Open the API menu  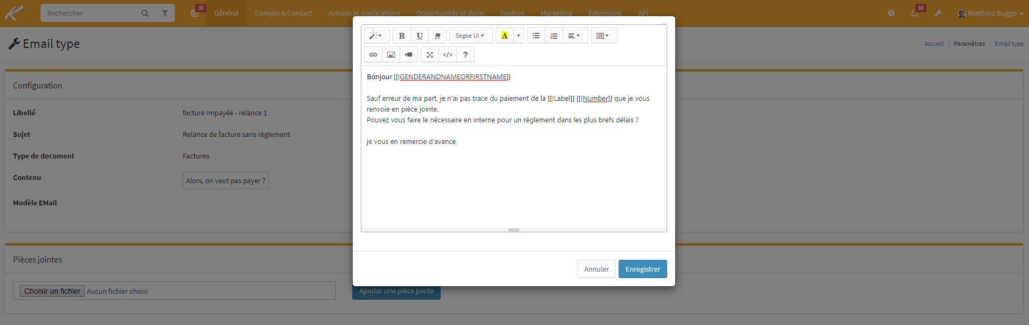click(643, 13)
